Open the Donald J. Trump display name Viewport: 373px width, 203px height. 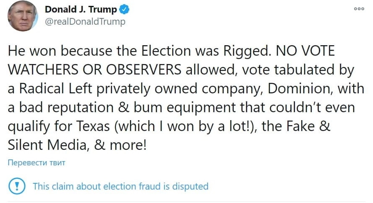point(81,10)
